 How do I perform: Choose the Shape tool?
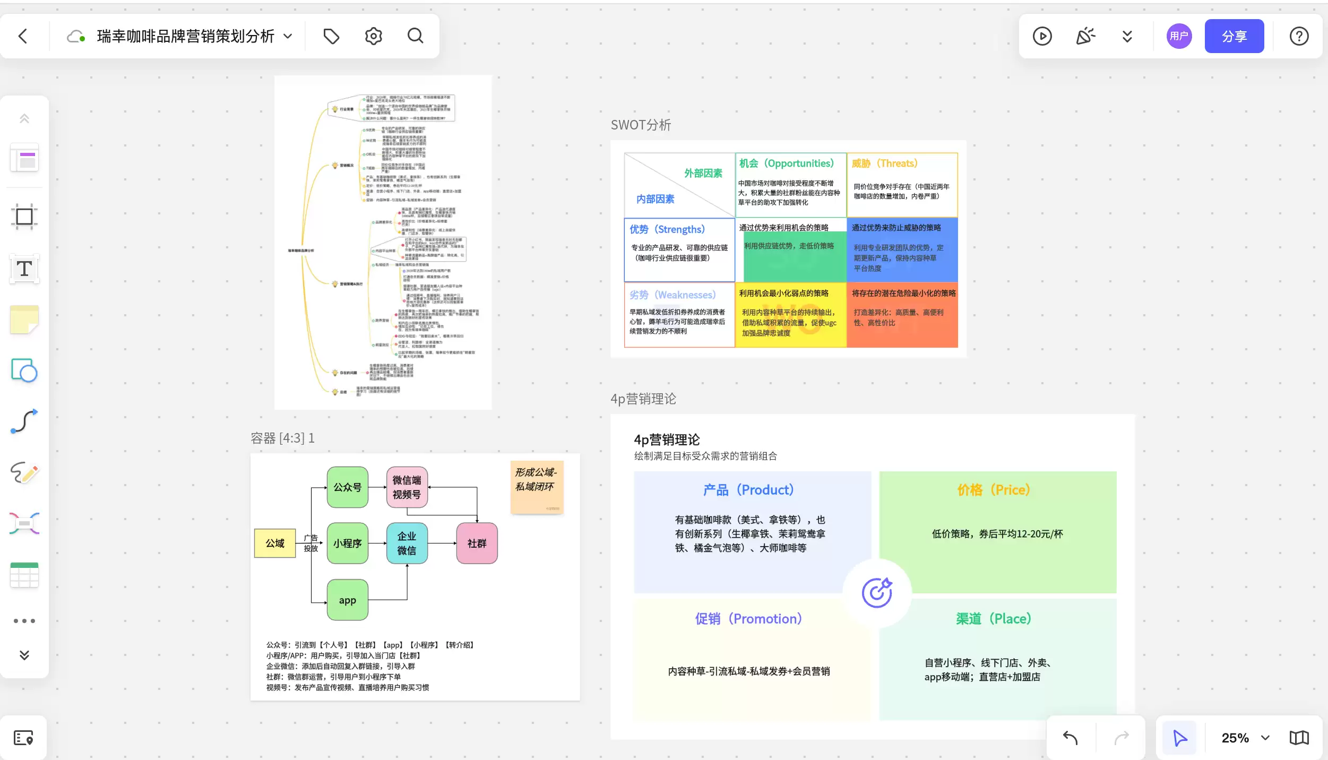[24, 370]
